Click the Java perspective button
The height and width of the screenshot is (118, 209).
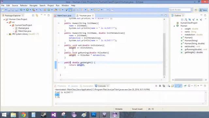click(203, 10)
